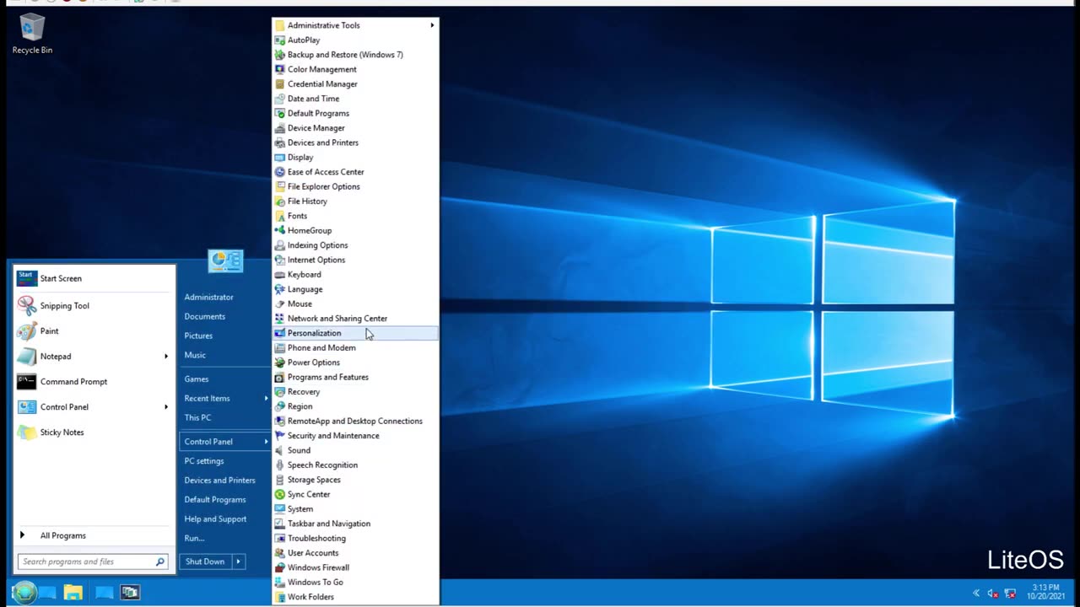Select Personalization from the Control Panel list
Screen dimensions: 1080x607
[355, 333]
